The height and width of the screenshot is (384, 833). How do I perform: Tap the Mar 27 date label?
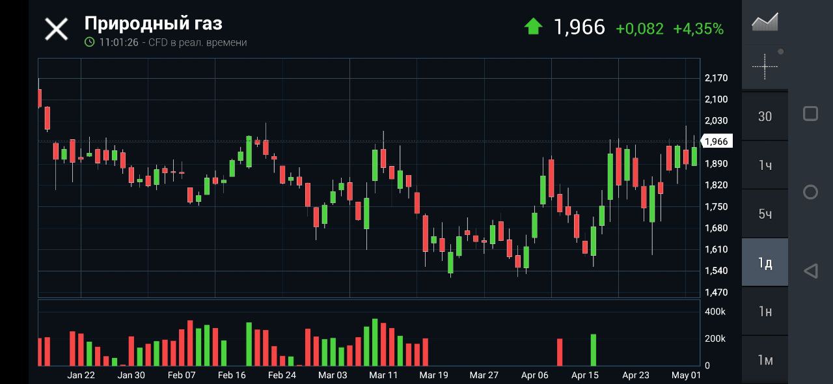point(484,375)
